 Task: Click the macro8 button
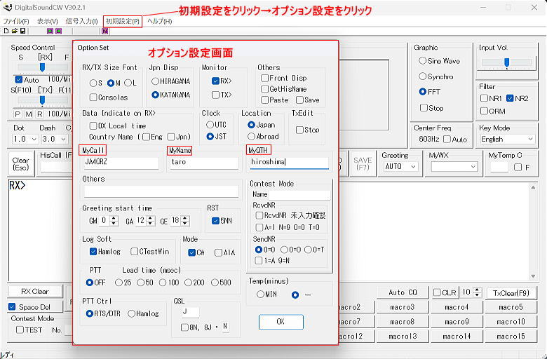(403, 322)
